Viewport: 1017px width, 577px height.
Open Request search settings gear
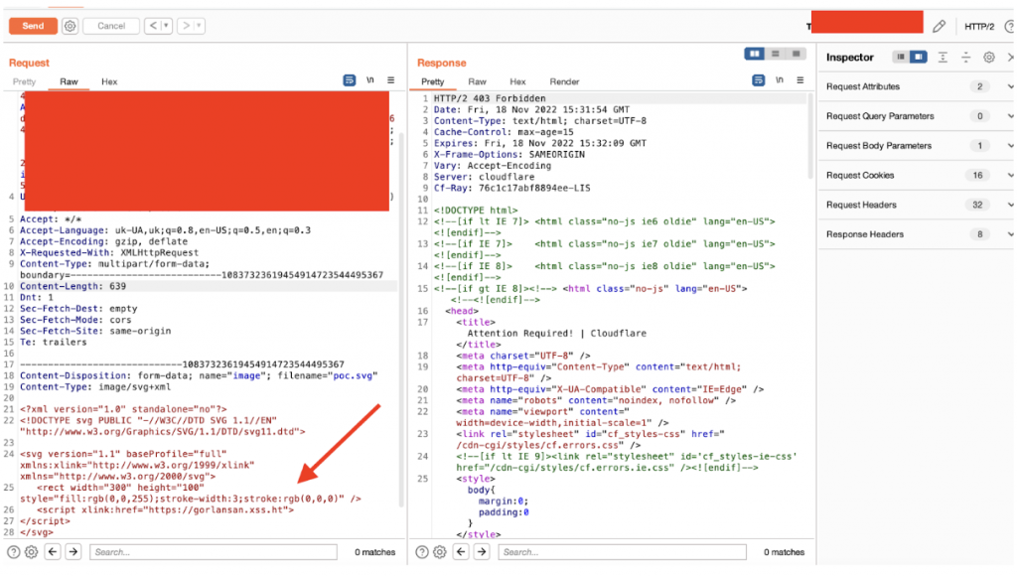tap(31, 552)
